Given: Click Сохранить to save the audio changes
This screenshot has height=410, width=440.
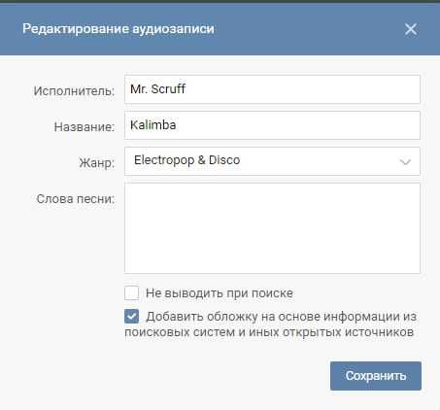Looking at the screenshot, I should click(x=376, y=376).
